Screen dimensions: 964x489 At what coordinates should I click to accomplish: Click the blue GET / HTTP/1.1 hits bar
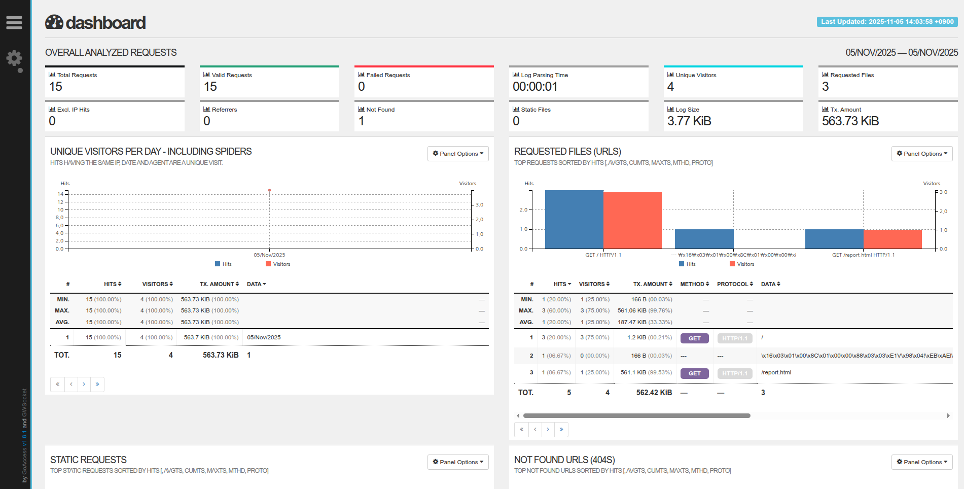[574, 220]
